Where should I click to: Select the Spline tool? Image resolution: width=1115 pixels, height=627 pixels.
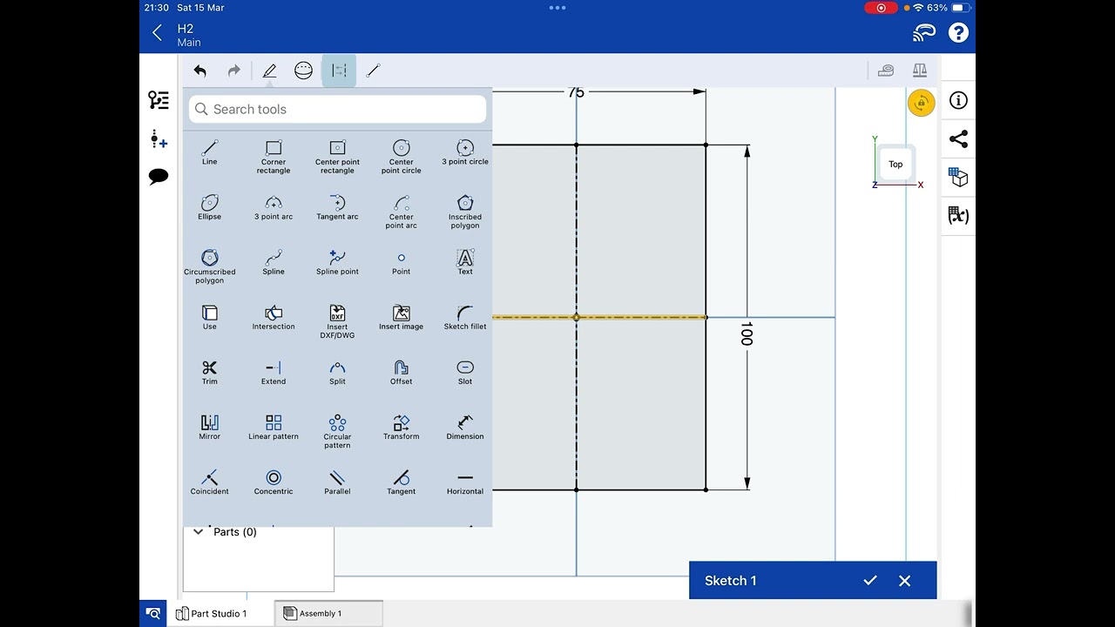click(x=274, y=262)
